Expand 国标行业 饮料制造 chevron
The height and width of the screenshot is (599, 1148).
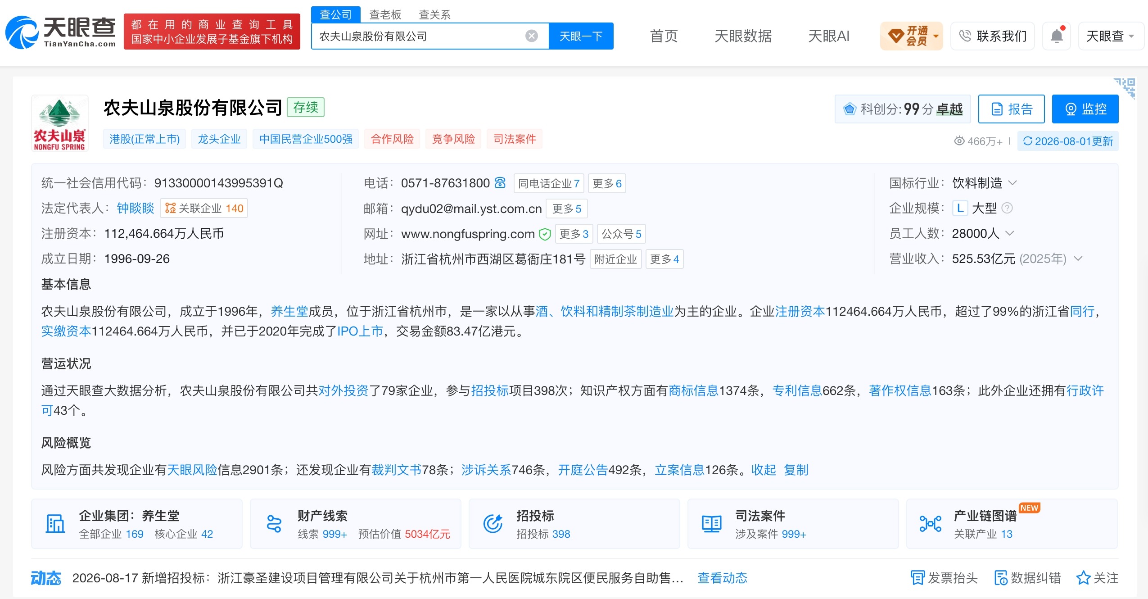[1012, 183]
